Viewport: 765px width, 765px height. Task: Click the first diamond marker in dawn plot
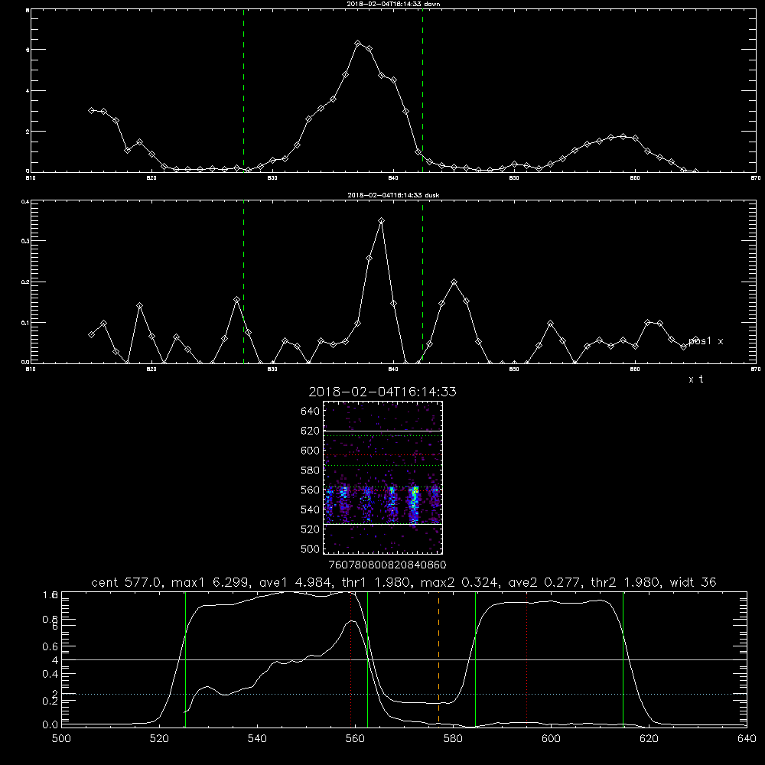tap(91, 111)
